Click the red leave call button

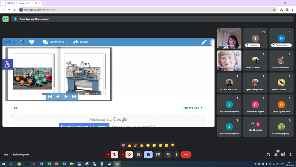click(x=186, y=155)
